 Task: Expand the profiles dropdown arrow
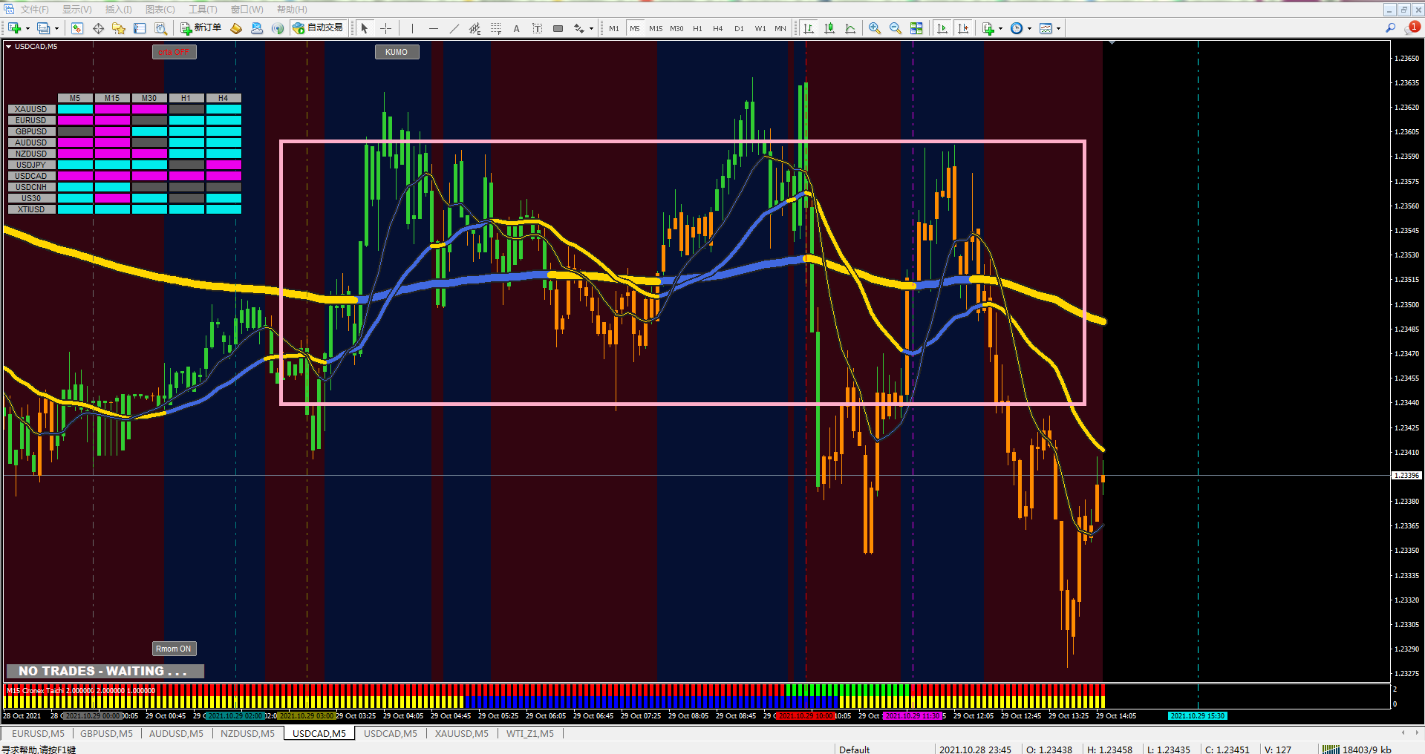click(56, 29)
